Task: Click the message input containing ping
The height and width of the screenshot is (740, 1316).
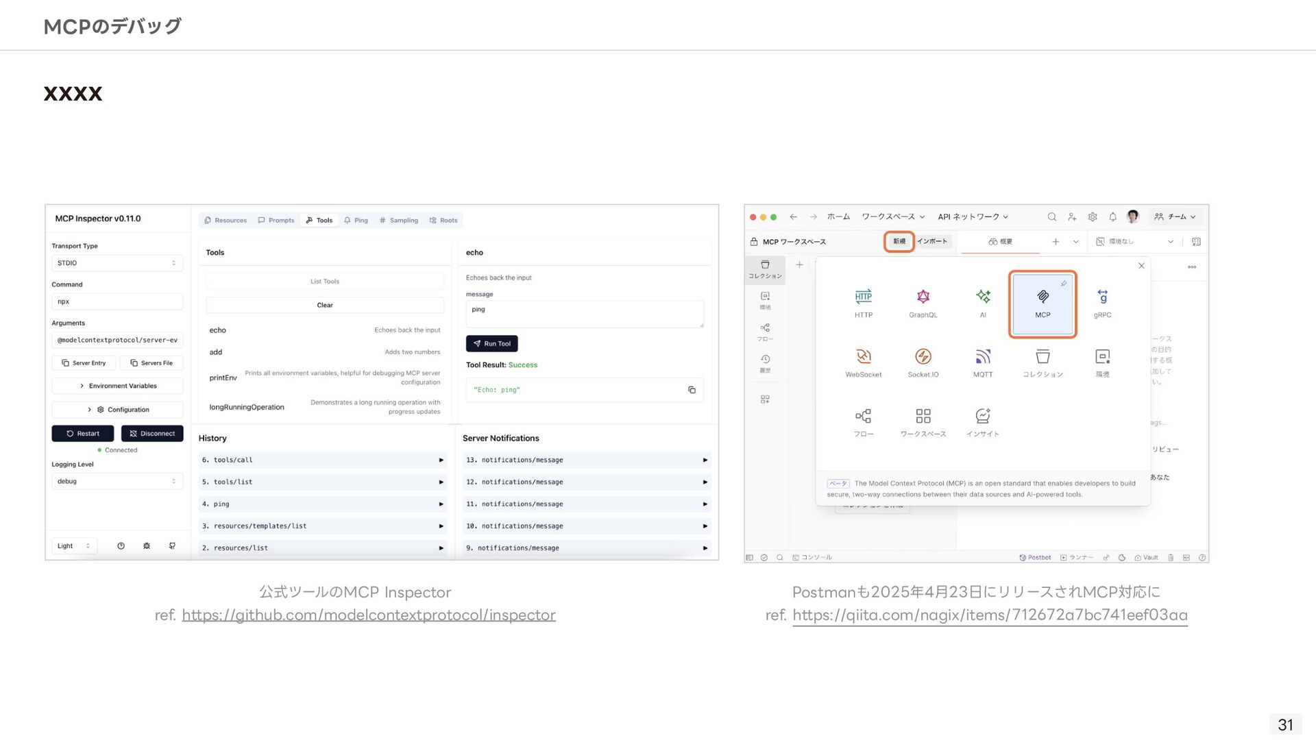Action: click(x=584, y=314)
